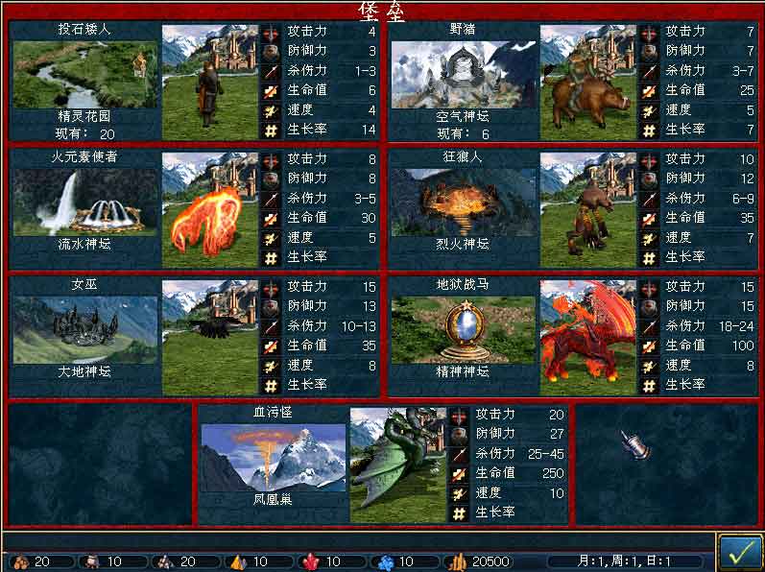This screenshot has height=572, width=765.
Task: Select the 女巫 creature portrait
Action: [x=210, y=338]
